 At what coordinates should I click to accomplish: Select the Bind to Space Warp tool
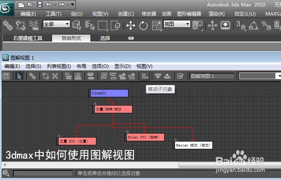[34, 25]
